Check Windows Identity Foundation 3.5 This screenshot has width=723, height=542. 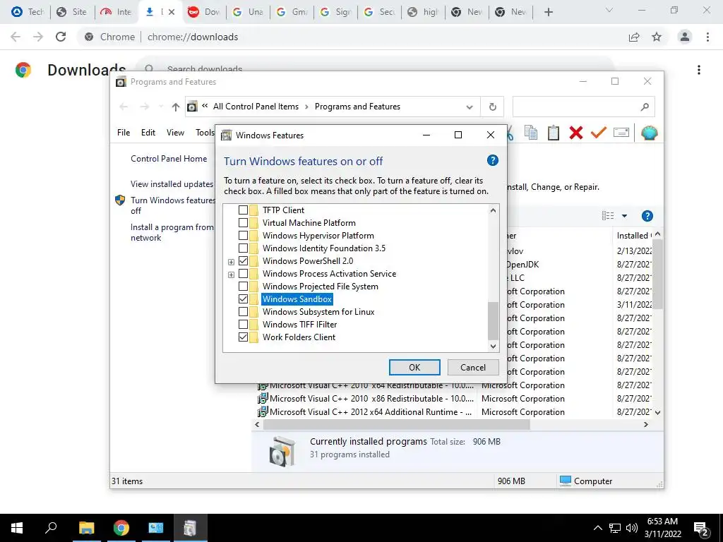[243, 248]
